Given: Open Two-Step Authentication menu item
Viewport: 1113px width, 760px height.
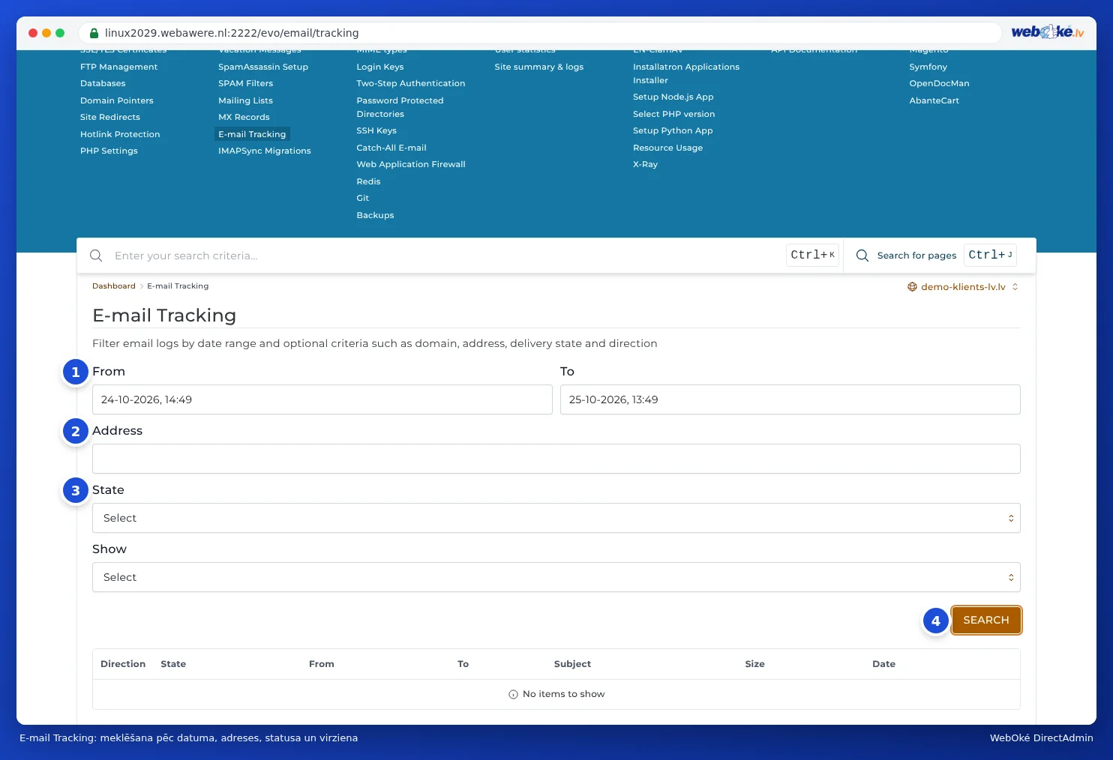Looking at the screenshot, I should coord(411,83).
